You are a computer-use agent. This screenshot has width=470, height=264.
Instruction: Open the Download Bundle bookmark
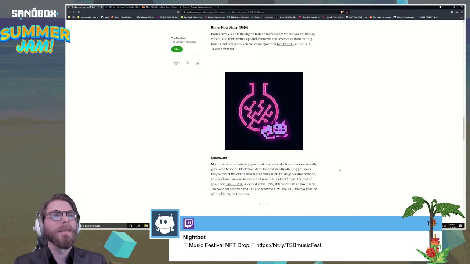click(308, 17)
